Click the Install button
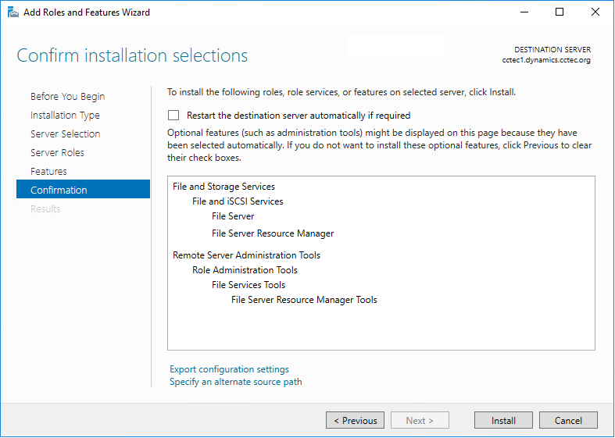The width and height of the screenshot is (615, 438). [x=503, y=421]
